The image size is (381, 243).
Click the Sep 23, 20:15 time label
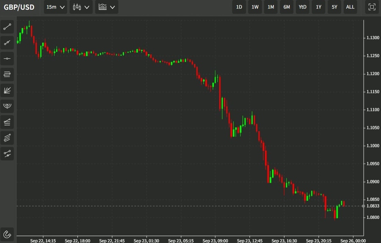318,240
